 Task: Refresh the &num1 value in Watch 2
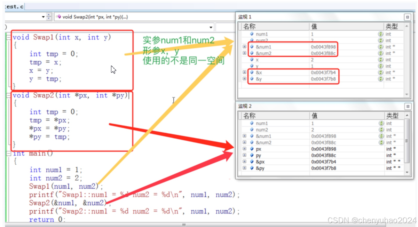pos(381,136)
